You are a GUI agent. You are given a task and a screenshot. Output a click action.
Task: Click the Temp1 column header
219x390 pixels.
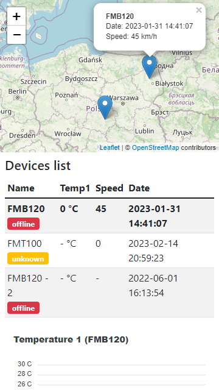click(x=75, y=188)
